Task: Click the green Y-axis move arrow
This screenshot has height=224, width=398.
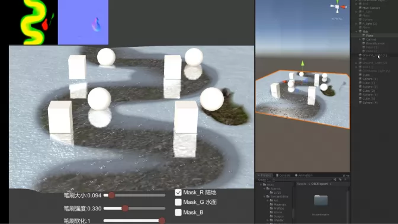Action: pyautogui.click(x=302, y=63)
